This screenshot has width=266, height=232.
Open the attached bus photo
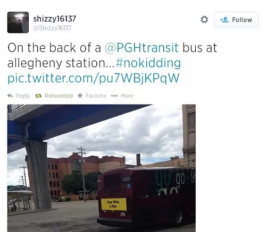[x=102, y=168]
